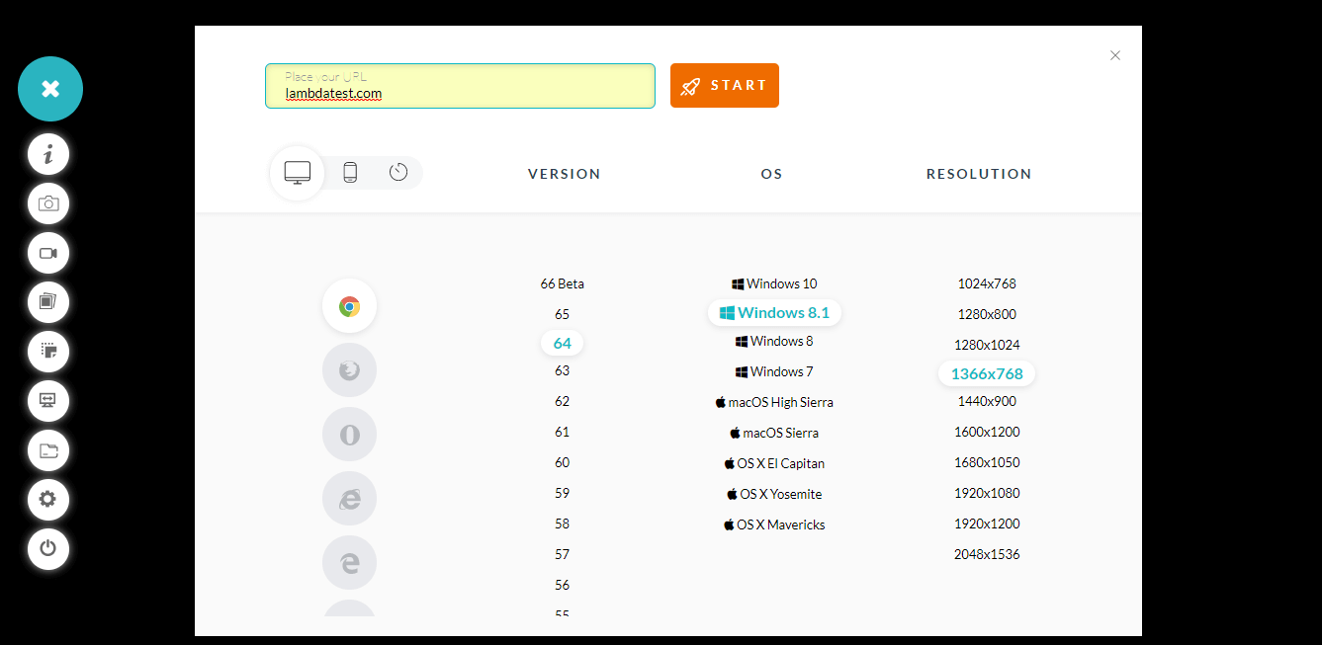Select the Opera browser icon
This screenshot has width=1322, height=645.
click(349, 434)
